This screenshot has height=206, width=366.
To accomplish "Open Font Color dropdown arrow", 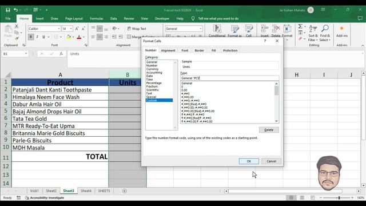I will click(x=83, y=37).
